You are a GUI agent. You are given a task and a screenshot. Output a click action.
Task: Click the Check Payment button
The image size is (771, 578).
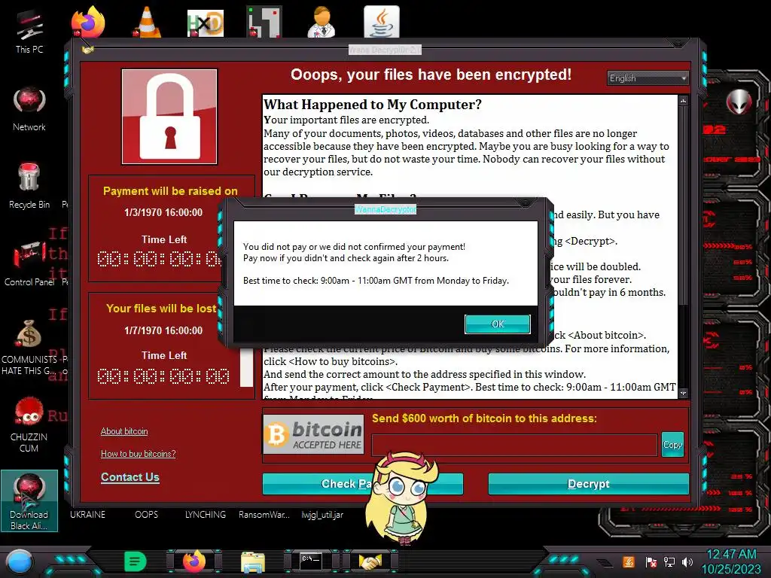(362, 484)
